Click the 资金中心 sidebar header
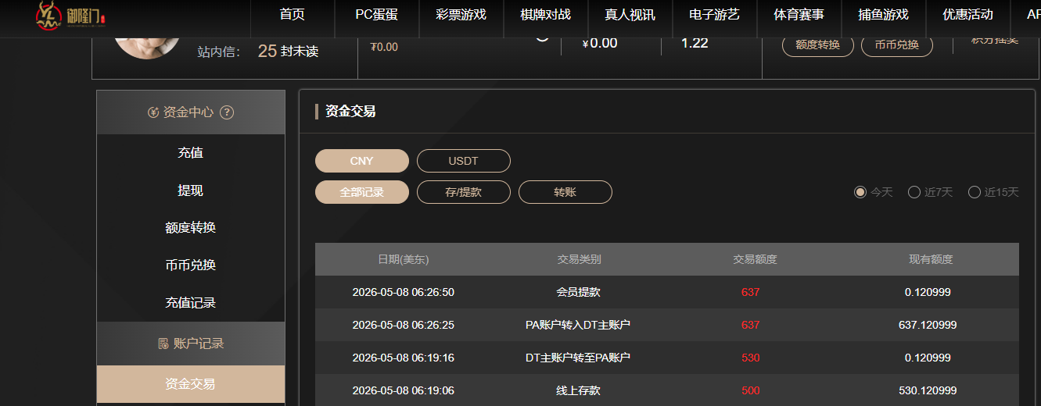This screenshot has height=406, width=1041. 191,112
